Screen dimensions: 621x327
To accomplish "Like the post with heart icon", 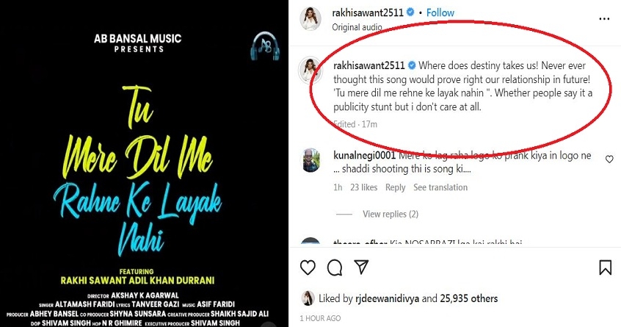I will click(308, 267).
